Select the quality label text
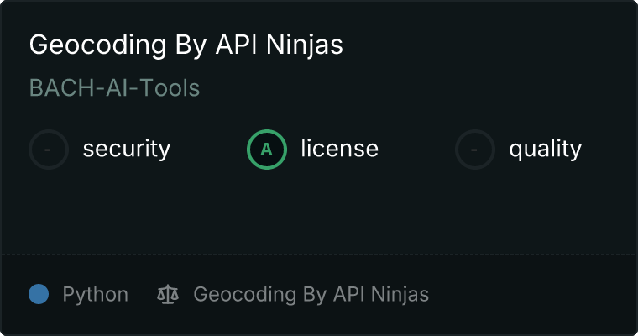Image resolution: width=638 pixels, height=336 pixels. click(545, 150)
